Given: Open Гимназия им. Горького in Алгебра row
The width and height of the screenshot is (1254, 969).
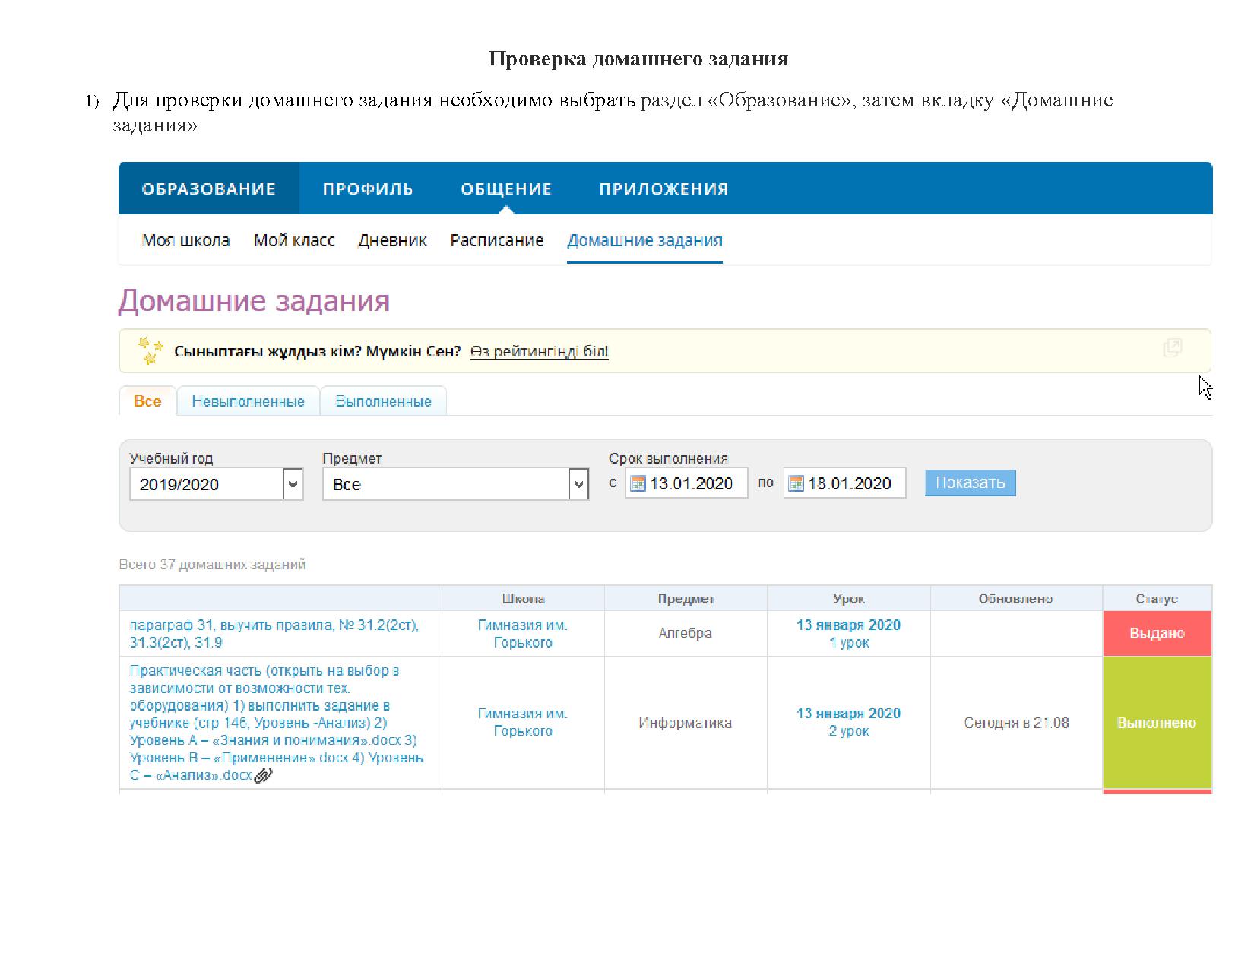Looking at the screenshot, I should 523,634.
